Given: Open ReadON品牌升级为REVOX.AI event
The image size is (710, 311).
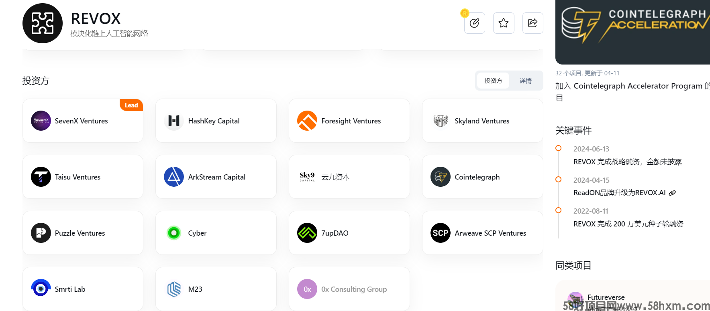Looking at the screenshot, I should coord(620,193).
